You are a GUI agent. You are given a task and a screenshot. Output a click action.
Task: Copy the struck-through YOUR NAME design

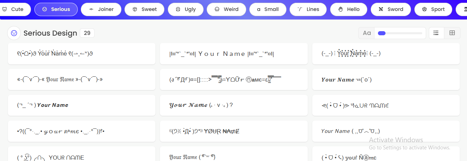pyautogui.click(x=233, y=131)
